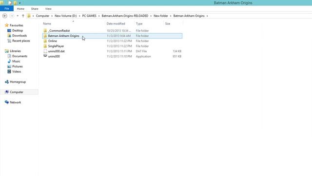Open Network in the navigation pane
Screen dimensions: 312x176
point(15,102)
